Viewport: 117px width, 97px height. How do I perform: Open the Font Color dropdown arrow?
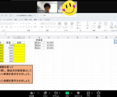[13, 27]
